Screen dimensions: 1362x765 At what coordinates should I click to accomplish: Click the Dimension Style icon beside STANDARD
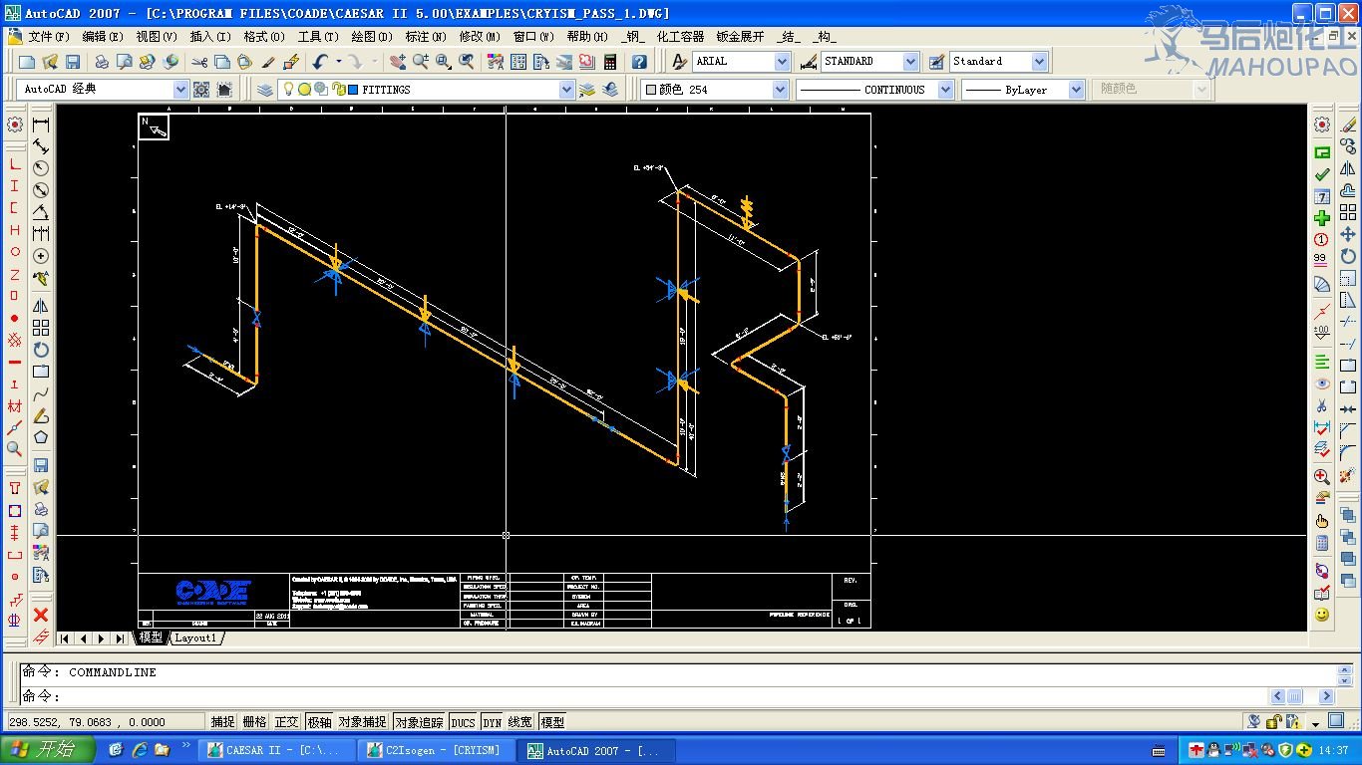[809, 62]
